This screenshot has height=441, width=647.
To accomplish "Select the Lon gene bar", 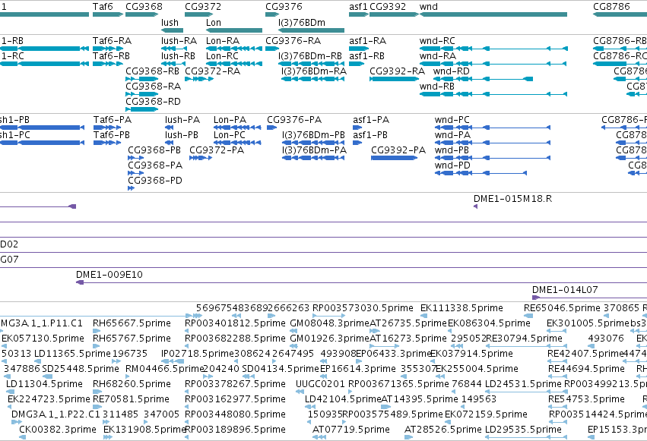I will [x=234, y=30].
